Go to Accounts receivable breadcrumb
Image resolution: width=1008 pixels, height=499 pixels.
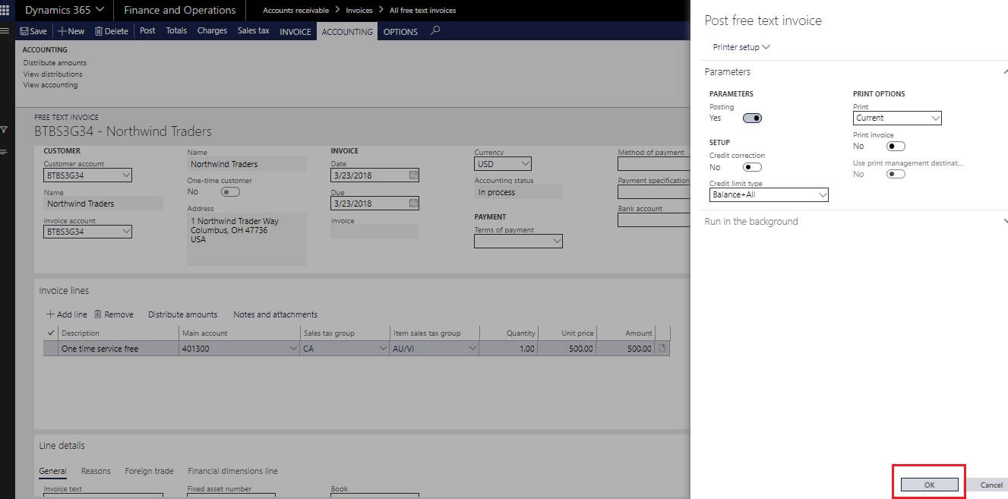point(295,11)
